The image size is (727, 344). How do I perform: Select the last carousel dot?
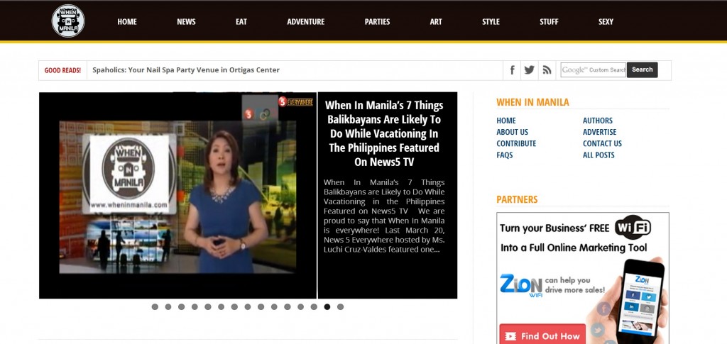click(x=341, y=307)
